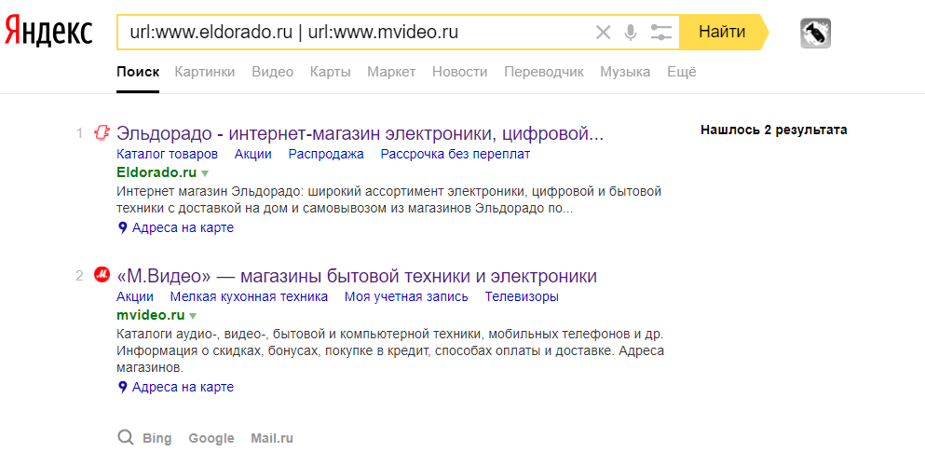The height and width of the screenshot is (466, 925).
Task: Search the query in Mail.ru
Action: (x=272, y=438)
